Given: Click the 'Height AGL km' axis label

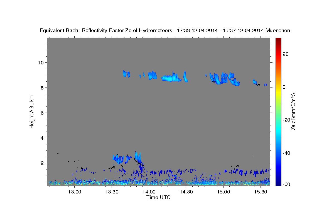Looking at the screenshot, I should [x=32, y=111].
